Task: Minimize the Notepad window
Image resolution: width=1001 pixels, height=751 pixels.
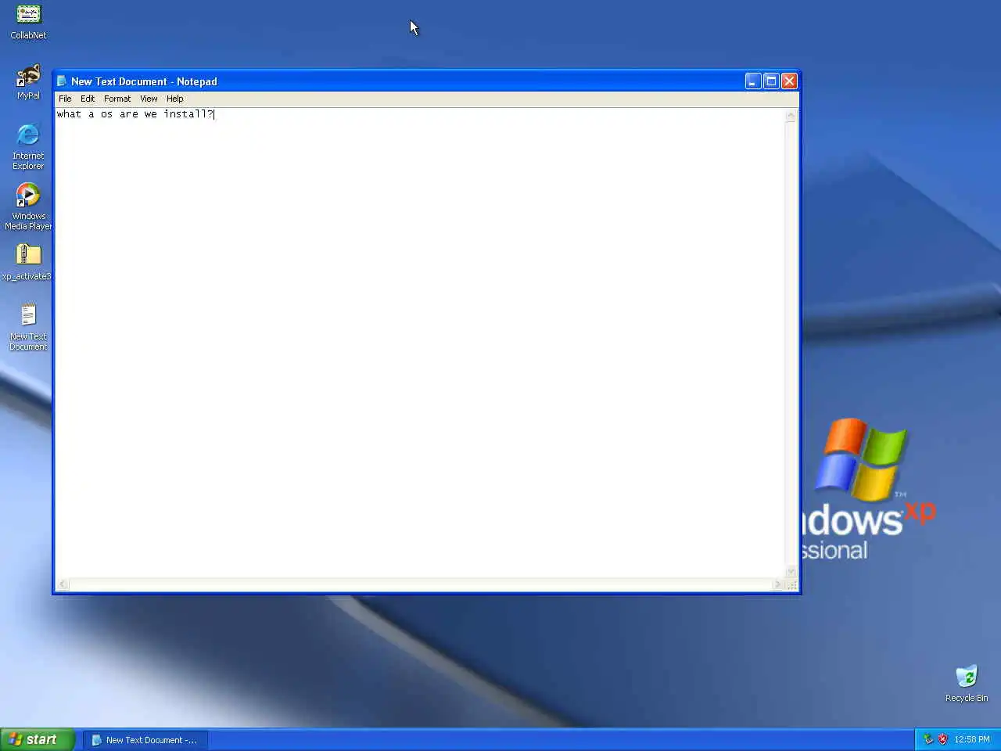Action: coord(752,81)
